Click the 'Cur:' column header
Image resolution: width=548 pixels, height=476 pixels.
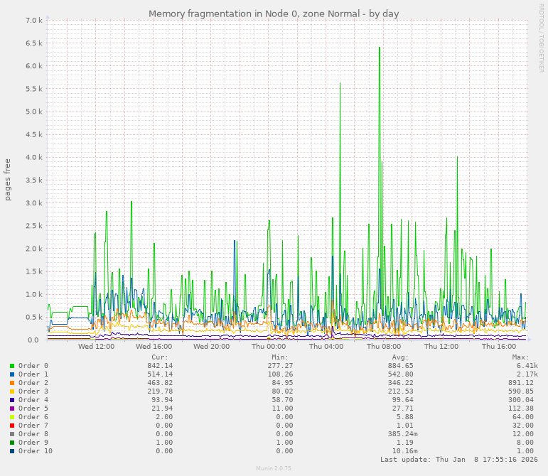pos(160,357)
